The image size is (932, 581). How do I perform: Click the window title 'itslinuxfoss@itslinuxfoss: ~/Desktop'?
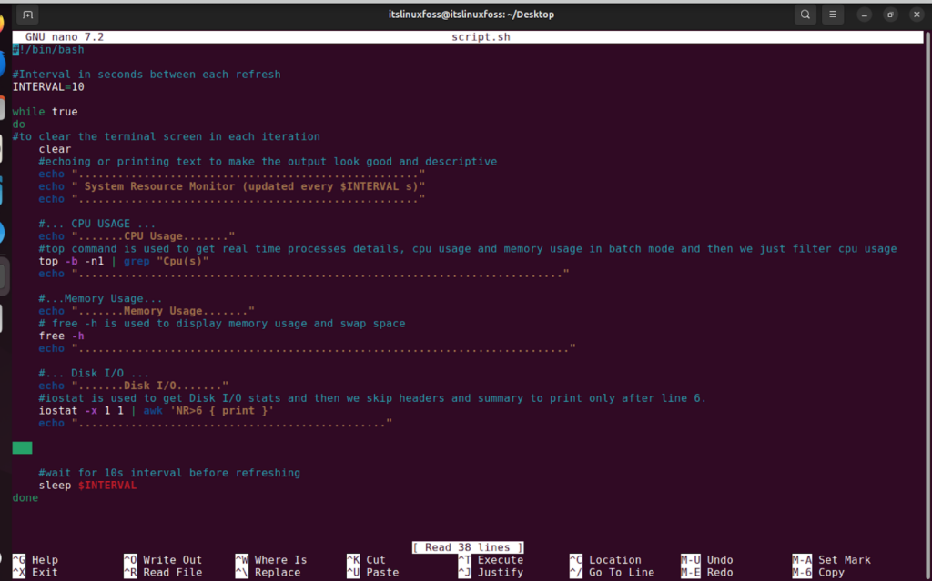coord(471,15)
